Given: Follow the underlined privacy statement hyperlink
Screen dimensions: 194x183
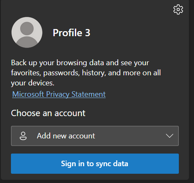Looking at the screenshot, I should pos(59,94).
